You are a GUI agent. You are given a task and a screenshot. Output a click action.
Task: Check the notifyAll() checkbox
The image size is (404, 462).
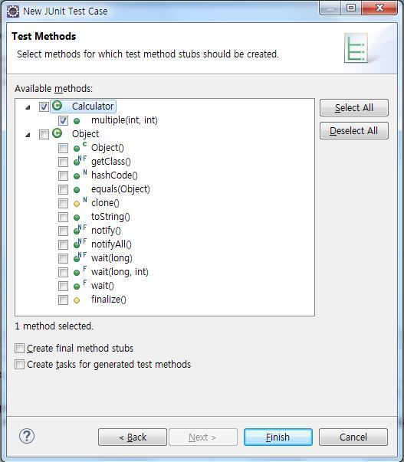point(63,245)
